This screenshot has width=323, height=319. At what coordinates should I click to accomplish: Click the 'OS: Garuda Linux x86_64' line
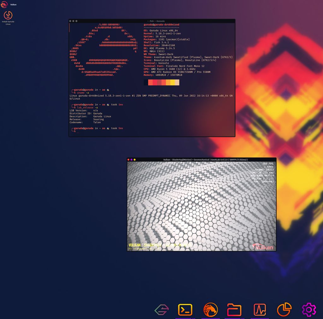(161, 31)
